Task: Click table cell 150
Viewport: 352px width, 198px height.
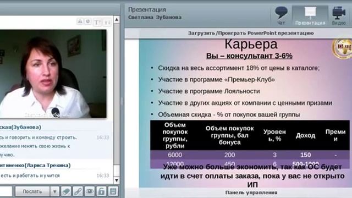Action: tap(306, 155)
